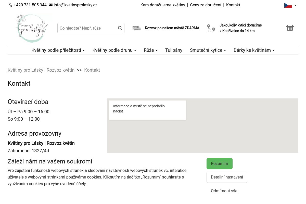Open Ceny za doručení link

point(206,5)
